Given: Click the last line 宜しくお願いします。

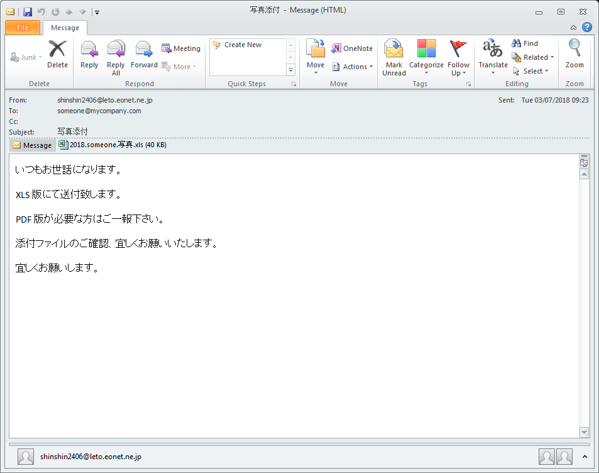Looking at the screenshot, I should tap(57, 268).
